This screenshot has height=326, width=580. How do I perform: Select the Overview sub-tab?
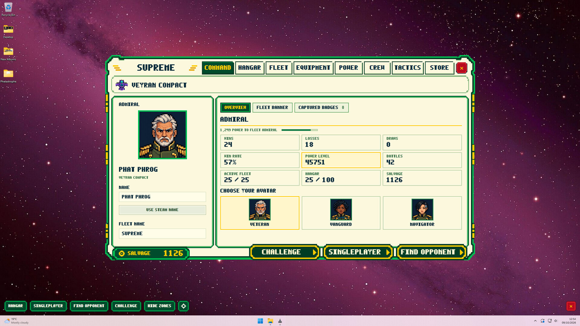point(235,107)
